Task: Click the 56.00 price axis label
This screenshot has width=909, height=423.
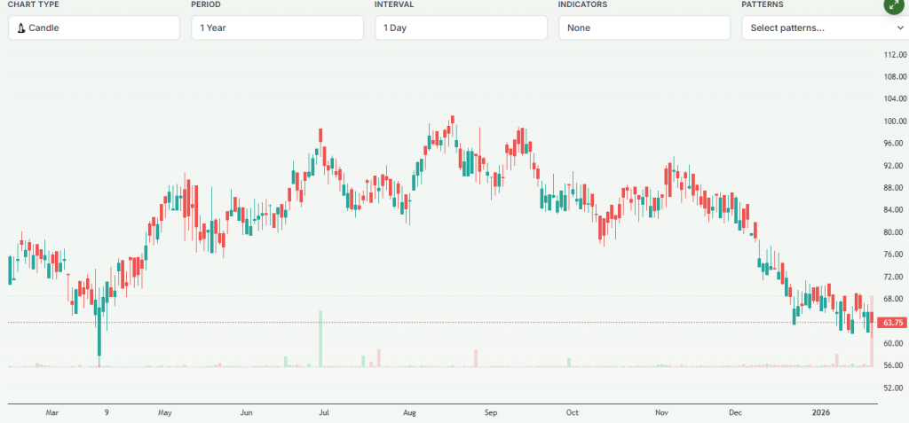Action: click(x=895, y=365)
